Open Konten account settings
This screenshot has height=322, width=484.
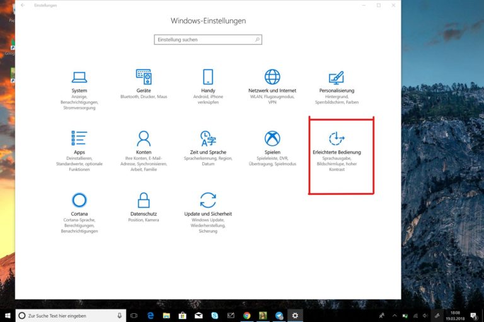[x=144, y=151]
